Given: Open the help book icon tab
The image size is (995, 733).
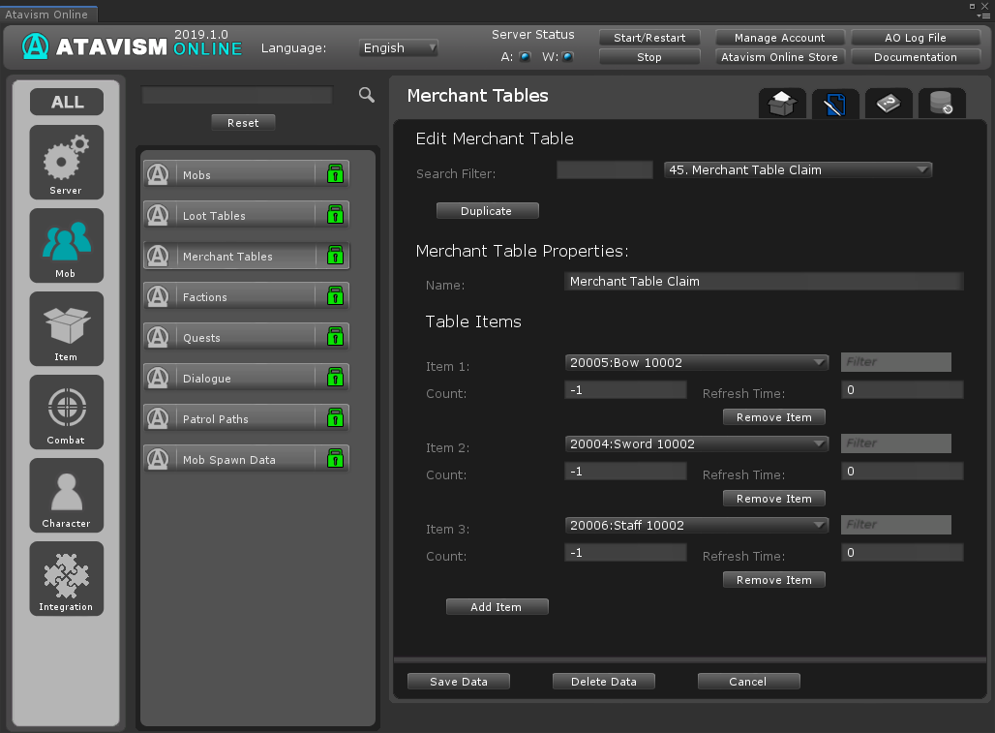Looking at the screenshot, I should coord(888,104).
